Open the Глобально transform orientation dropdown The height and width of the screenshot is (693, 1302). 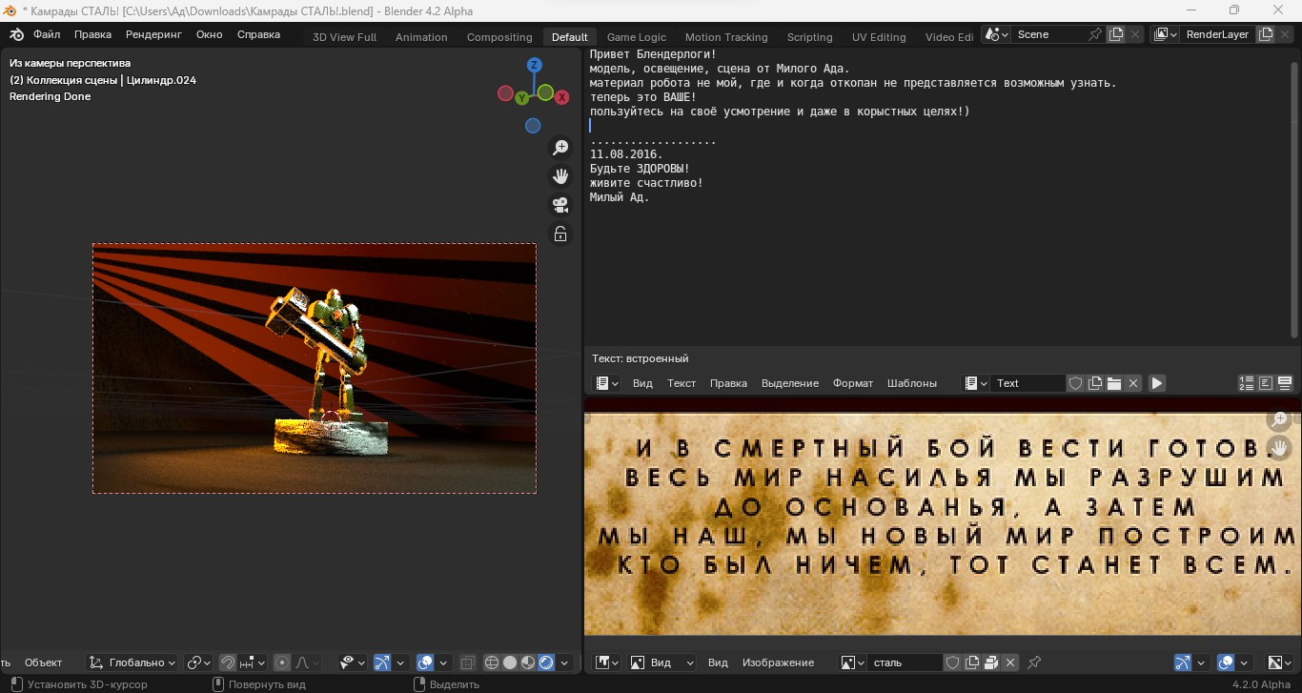coord(132,662)
